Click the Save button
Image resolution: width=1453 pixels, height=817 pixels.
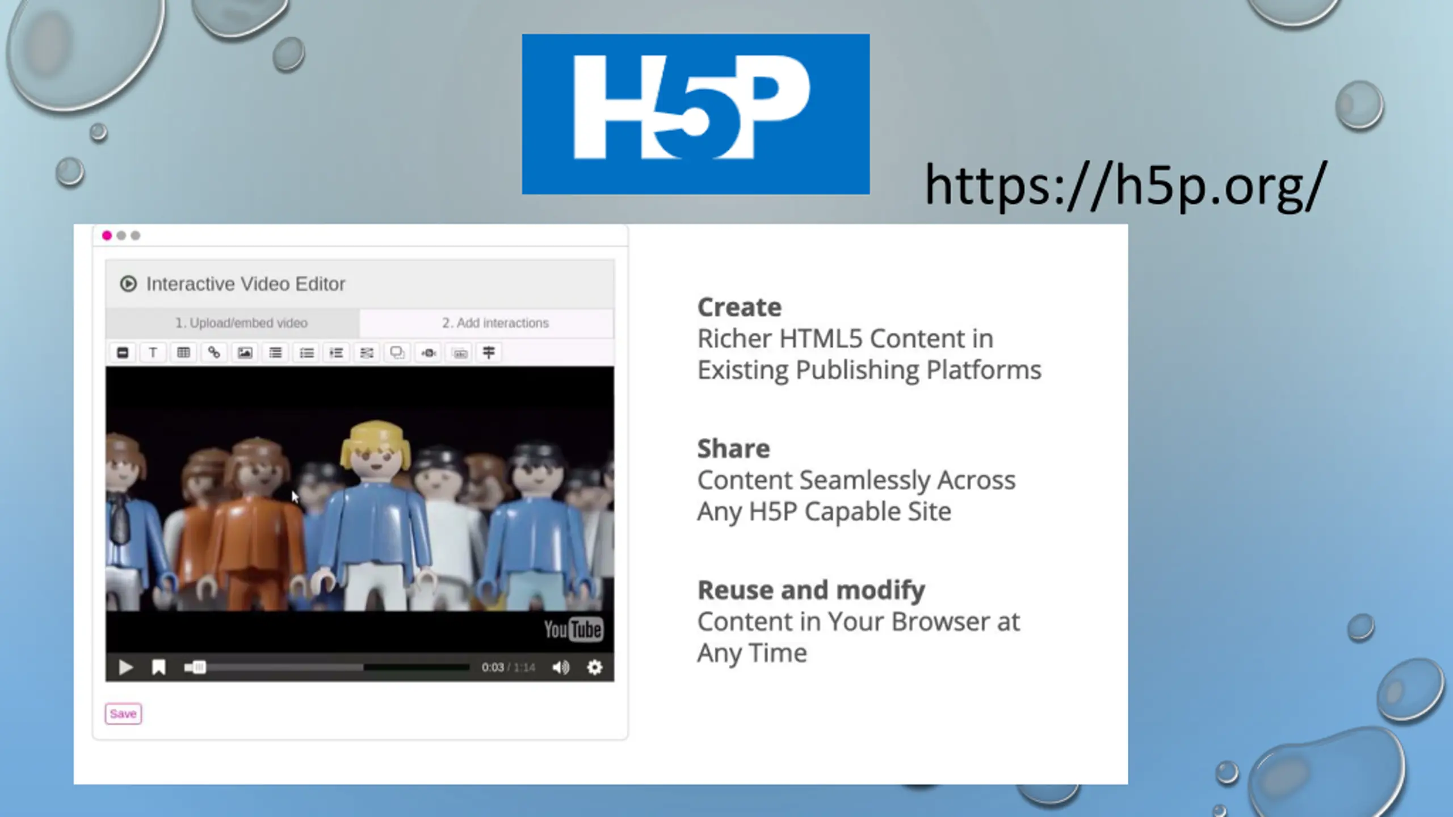123,714
